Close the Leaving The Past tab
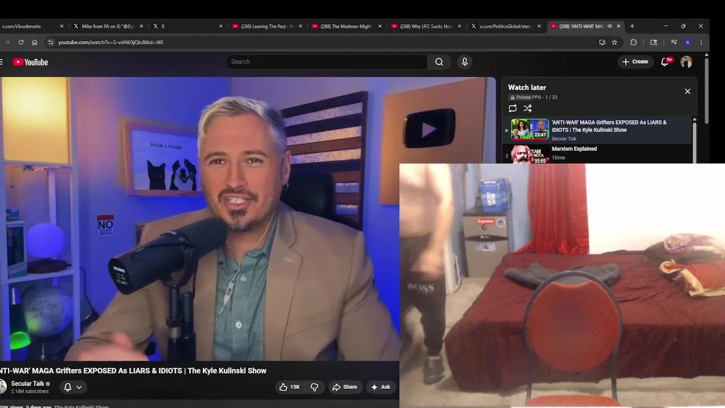Image resolution: width=725 pixels, height=408 pixels. (x=300, y=26)
